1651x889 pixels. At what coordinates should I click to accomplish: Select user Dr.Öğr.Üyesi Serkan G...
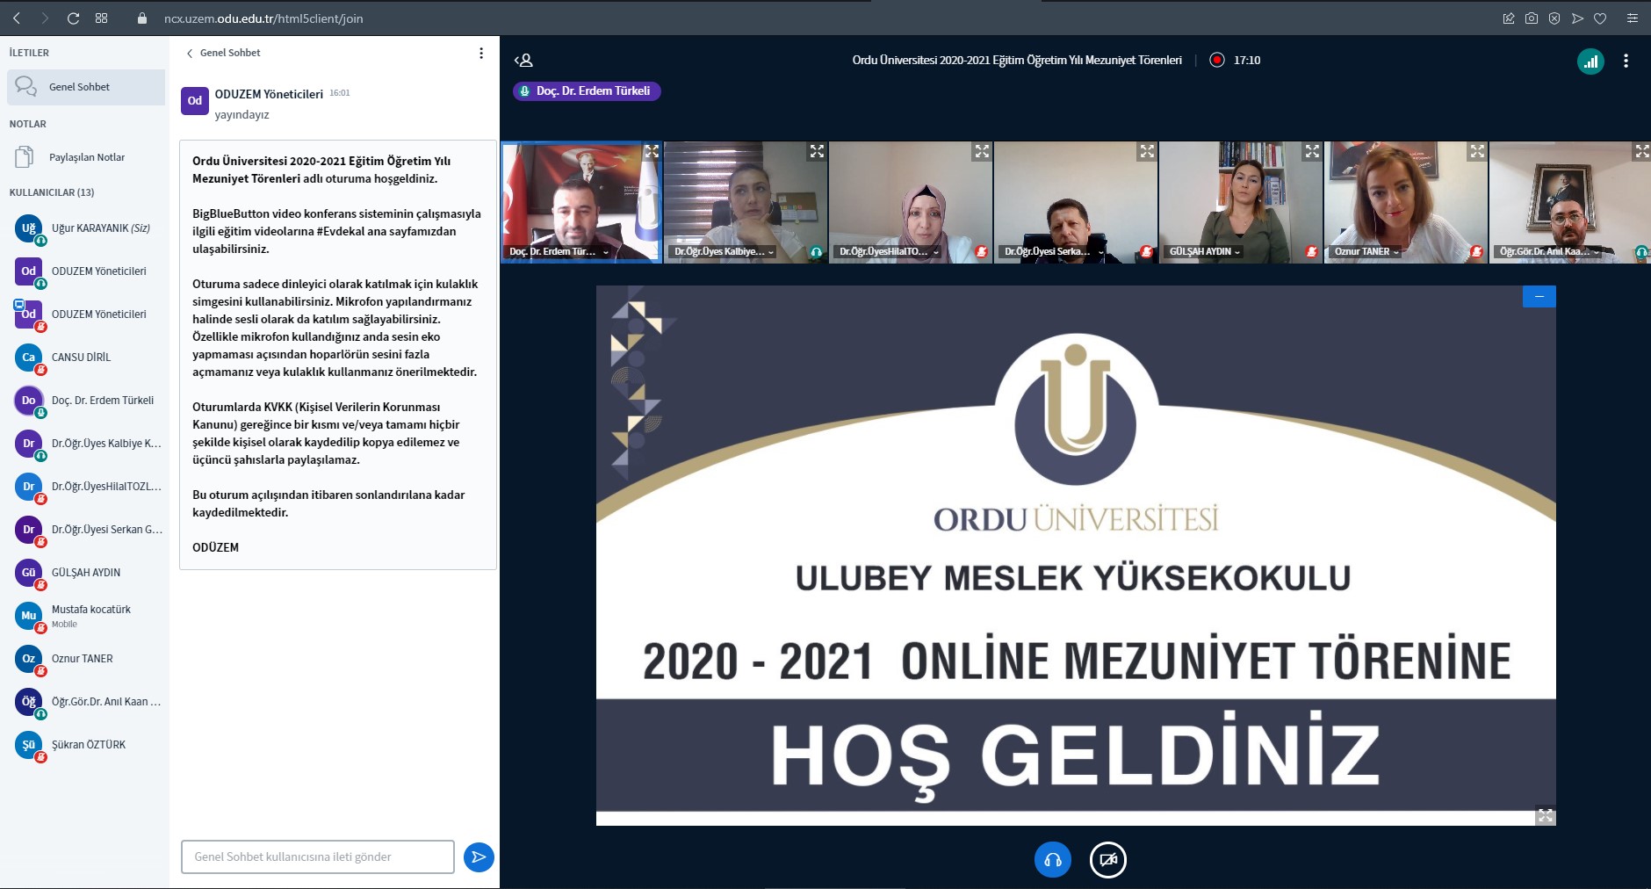(x=86, y=530)
